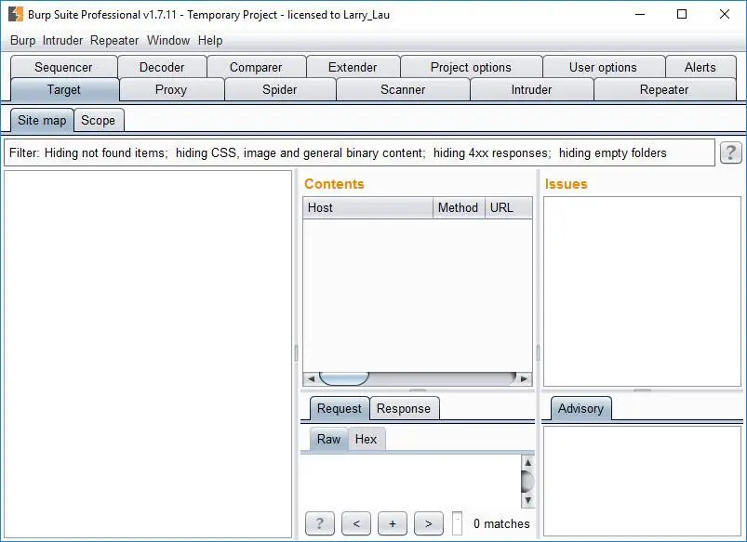Switch to the Intruder tool tab
This screenshot has height=542, width=747.
532,89
